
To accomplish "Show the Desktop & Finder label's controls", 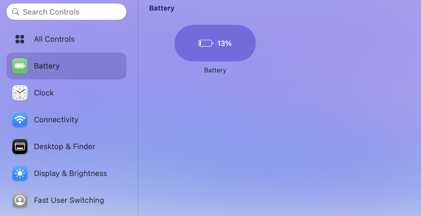I will click(65, 147).
